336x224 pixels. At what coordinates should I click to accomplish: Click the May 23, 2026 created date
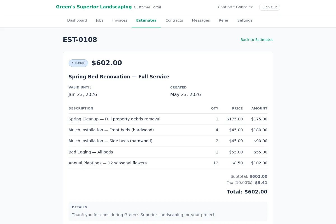185,95
